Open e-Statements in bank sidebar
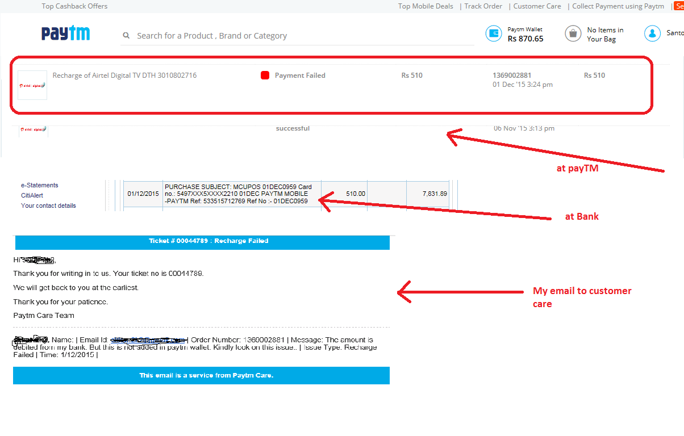The image size is (684, 436). (40, 185)
